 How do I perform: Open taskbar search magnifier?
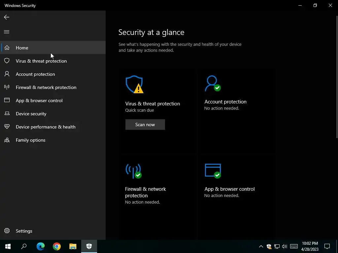(x=24, y=246)
